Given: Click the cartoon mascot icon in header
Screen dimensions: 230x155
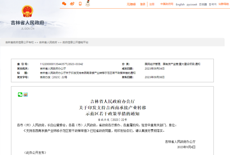Looking at the screenshot, I should 88,4.
